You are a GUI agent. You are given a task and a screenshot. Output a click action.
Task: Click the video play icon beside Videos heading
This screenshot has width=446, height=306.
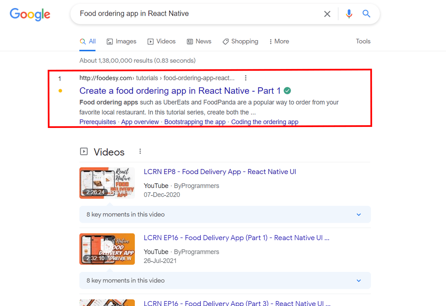(84, 151)
